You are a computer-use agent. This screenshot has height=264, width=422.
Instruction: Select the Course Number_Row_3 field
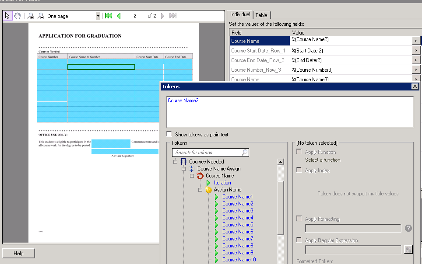coord(260,70)
